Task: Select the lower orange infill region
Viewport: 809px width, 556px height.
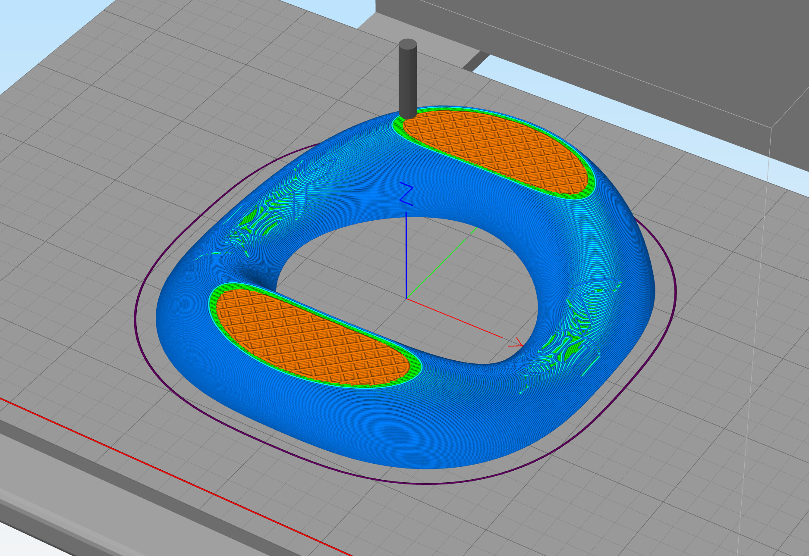Action: point(311,336)
